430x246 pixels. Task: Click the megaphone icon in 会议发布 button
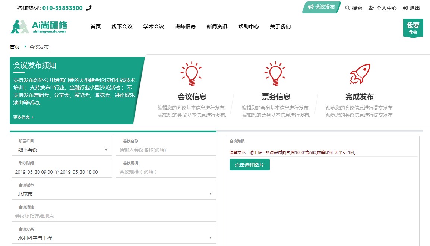point(310,7)
